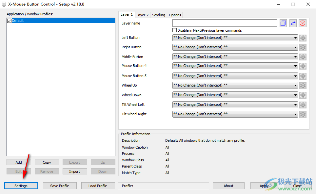The image size is (316, 194).
Task: Click the Layer name input field
Action: [225, 23]
